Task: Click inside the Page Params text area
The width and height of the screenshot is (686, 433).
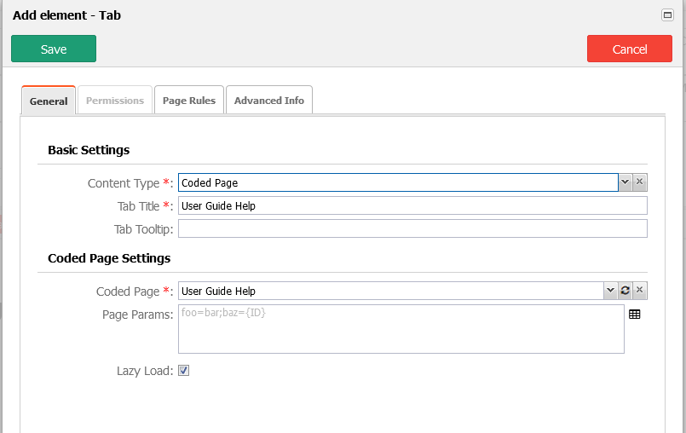Action: (x=401, y=329)
